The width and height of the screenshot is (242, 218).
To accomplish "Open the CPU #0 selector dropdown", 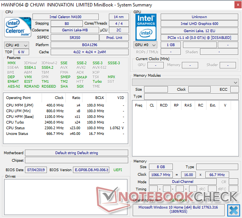I will pos(17,45).
